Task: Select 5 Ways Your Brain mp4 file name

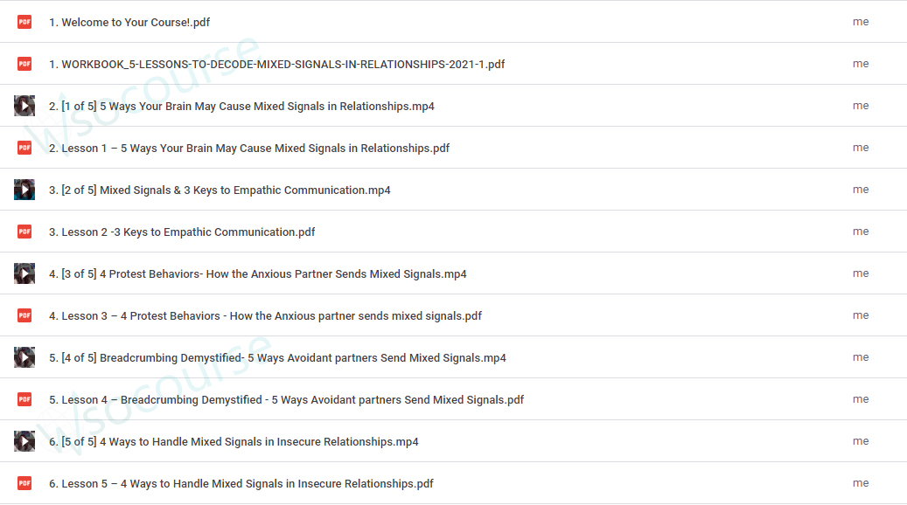Action: click(x=241, y=107)
